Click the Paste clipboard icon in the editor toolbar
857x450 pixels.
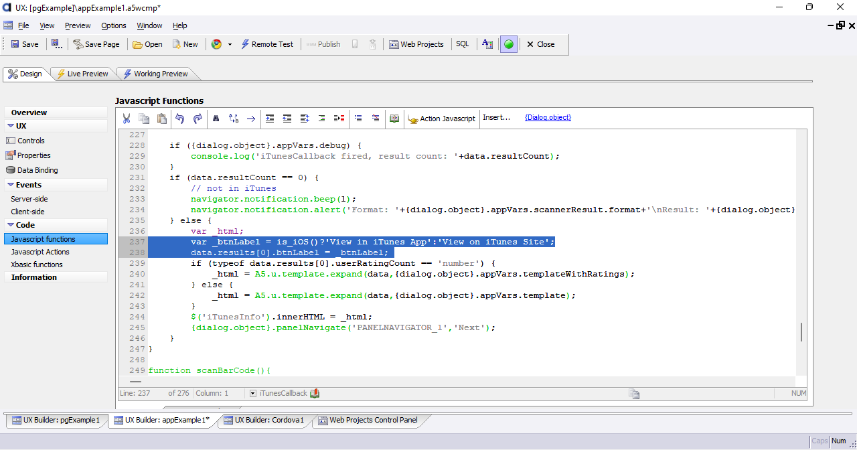pyautogui.click(x=161, y=119)
